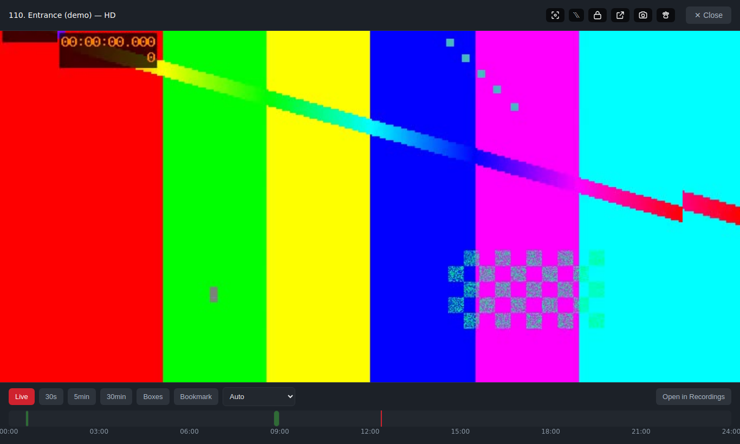The image size is (740, 444).
Task: Click the focus/detect frame icon
Action: [555, 15]
